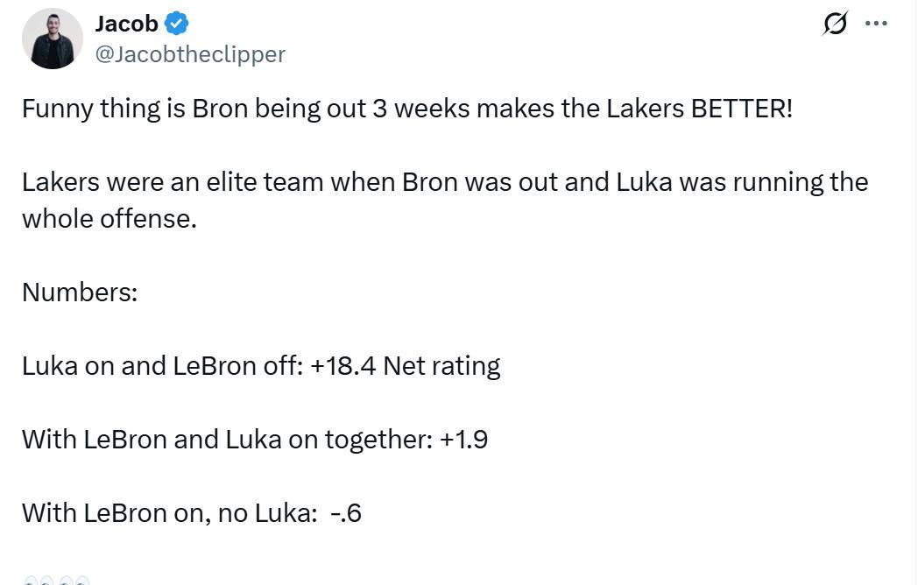Click the 'Numbers:' heading text
Screen dimensions: 918x585
[80, 292]
